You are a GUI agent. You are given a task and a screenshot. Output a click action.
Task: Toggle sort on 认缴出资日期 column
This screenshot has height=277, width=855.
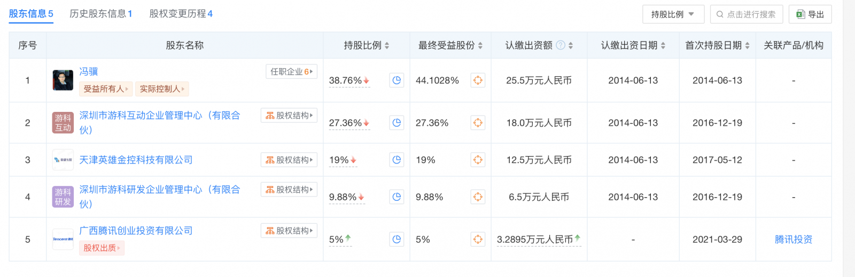point(633,45)
